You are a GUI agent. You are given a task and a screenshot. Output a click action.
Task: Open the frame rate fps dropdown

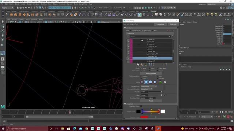click(207, 117)
